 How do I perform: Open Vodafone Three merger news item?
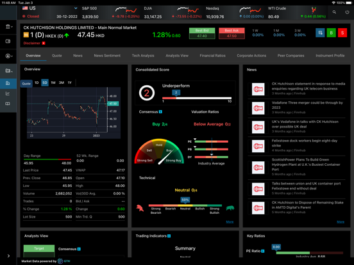[x=296, y=108]
